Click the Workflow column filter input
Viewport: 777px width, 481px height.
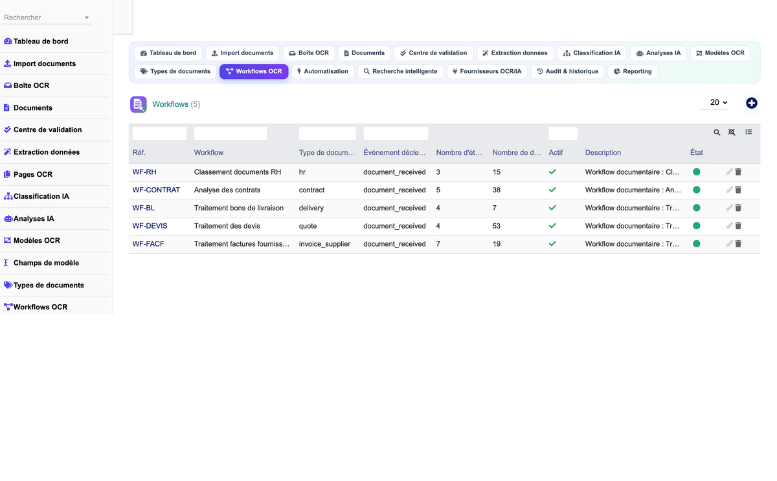point(231,133)
